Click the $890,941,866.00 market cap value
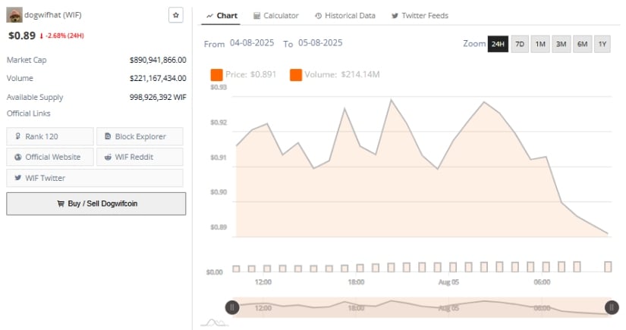Viewport: 626px width, 330px height. (158, 60)
